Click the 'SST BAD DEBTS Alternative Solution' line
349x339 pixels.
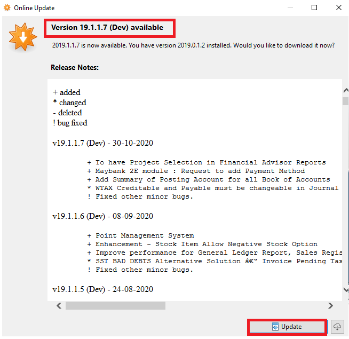coord(215,261)
